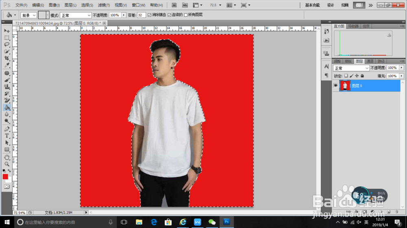Viewport: 407px width, 228px height.
Task: Expand more workspaces chevron
Action: [371, 5]
